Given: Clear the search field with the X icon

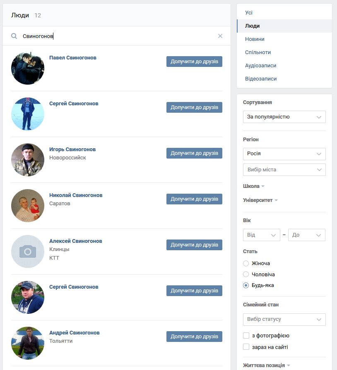Looking at the screenshot, I should click(220, 36).
